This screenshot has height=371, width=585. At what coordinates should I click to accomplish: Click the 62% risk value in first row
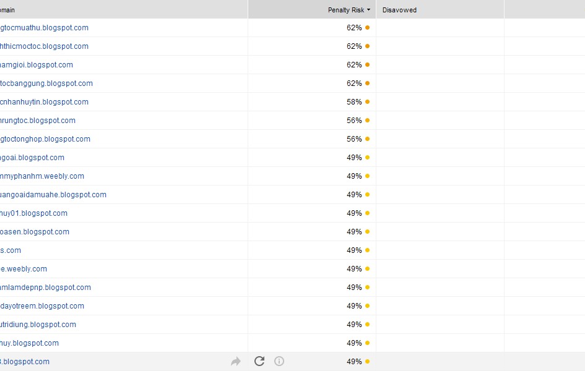click(354, 28)
